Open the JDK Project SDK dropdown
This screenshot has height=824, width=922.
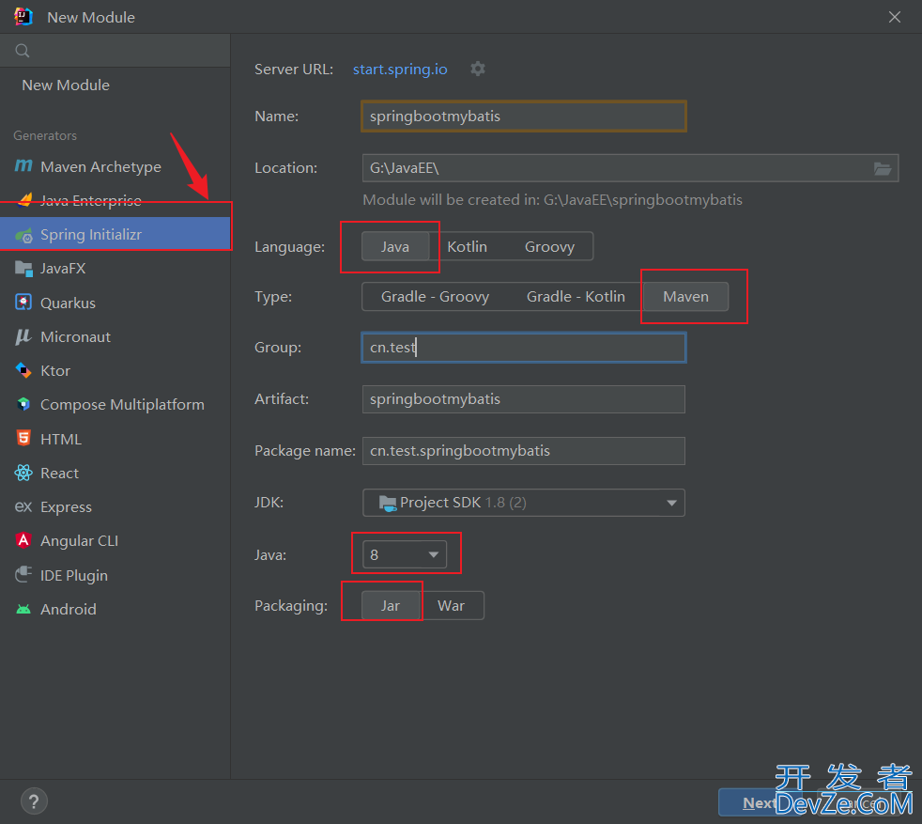pyautogui.click(x=523, y=503)
